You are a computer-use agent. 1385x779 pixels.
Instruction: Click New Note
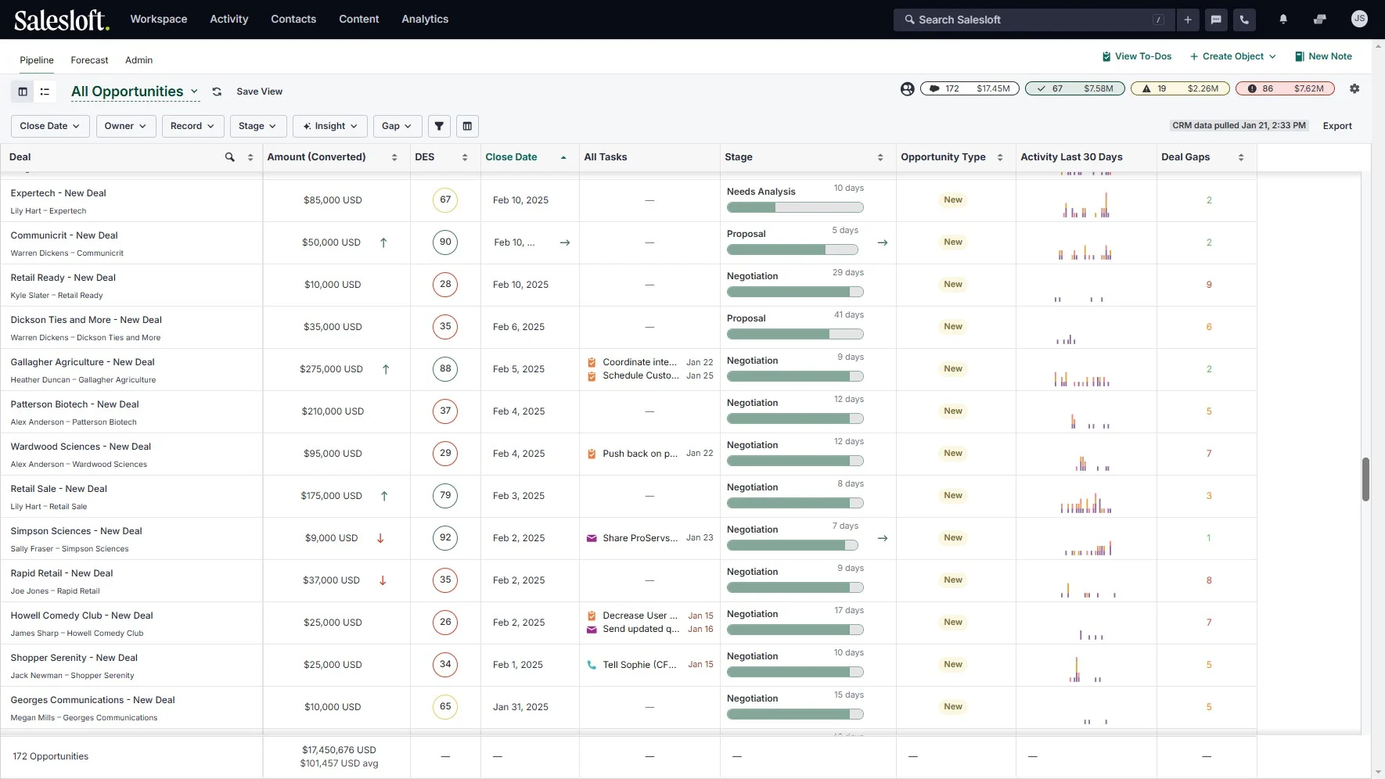(1323, 56)
